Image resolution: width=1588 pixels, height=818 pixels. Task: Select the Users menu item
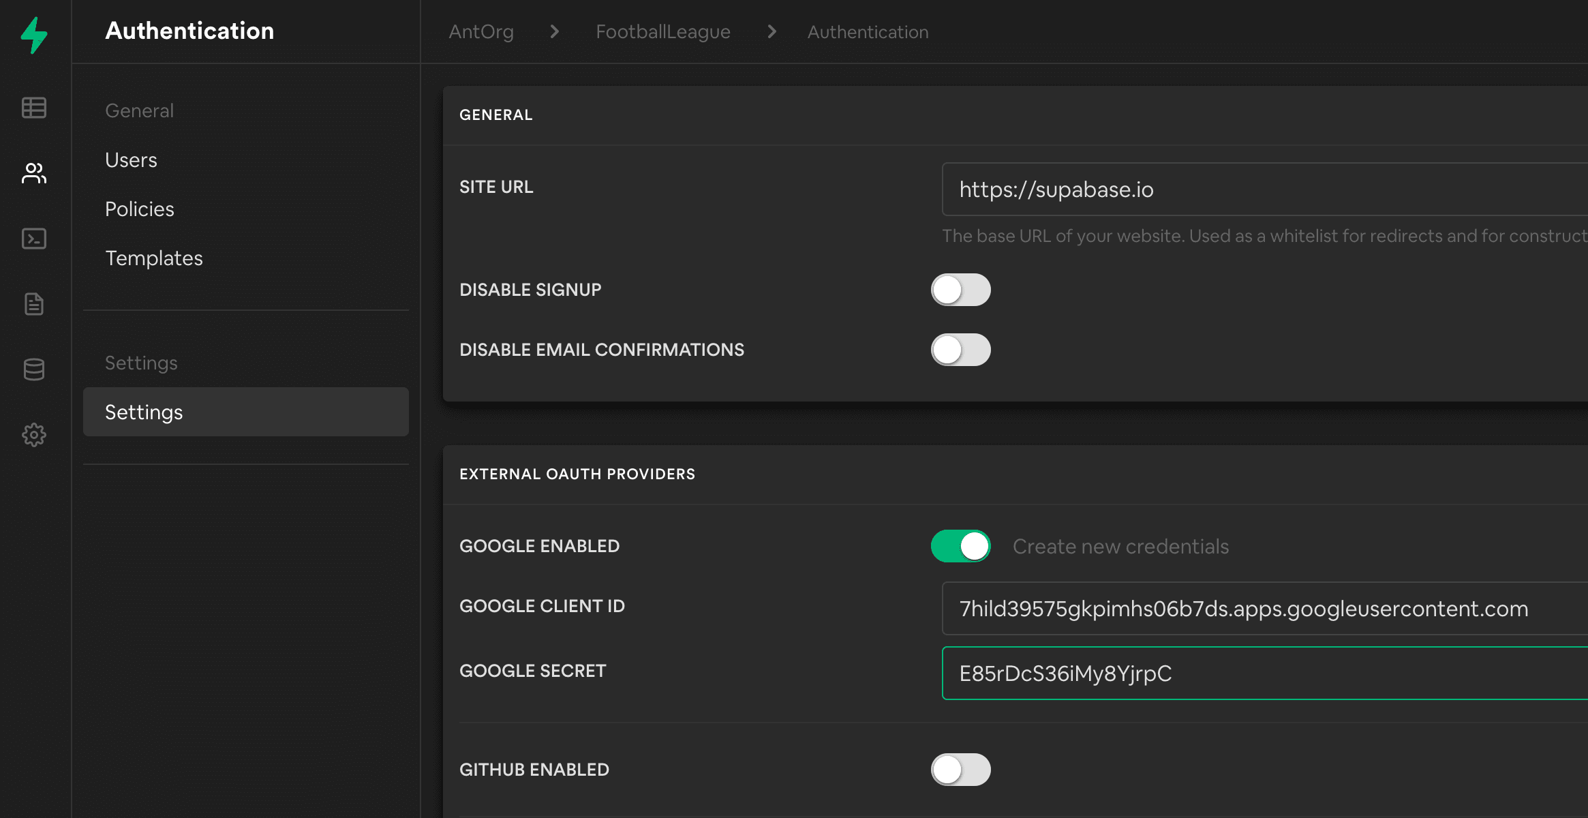coord(130,159)
